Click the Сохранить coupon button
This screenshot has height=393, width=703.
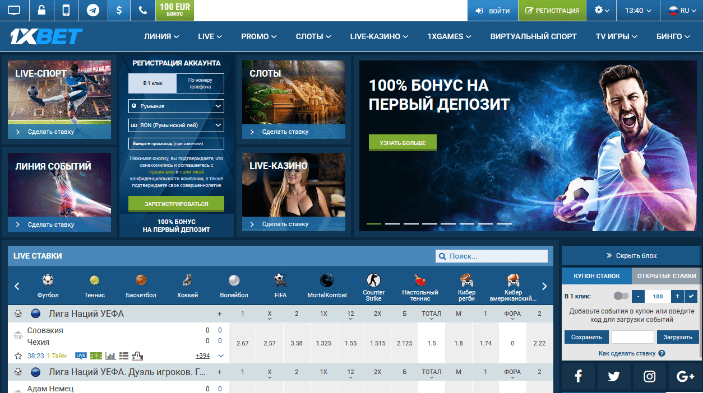(586, 337)
